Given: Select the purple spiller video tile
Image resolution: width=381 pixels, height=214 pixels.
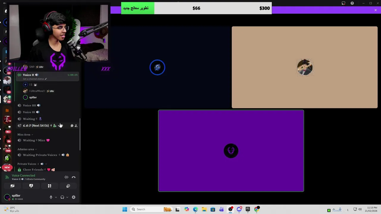Looking at the screenshot, I should 231,151.
